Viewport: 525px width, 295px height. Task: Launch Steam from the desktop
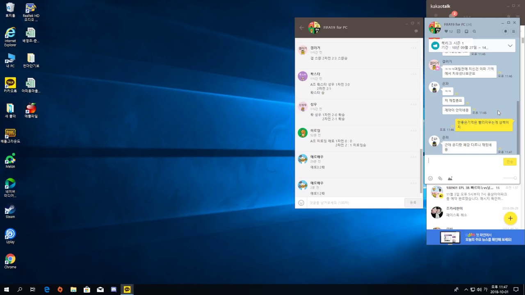point(10,211)
